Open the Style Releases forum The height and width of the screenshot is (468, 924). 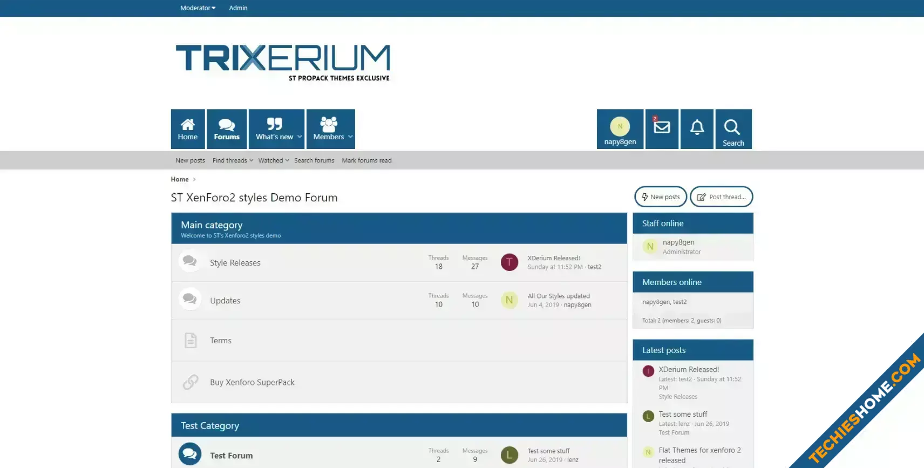click(x=235, y=263)
